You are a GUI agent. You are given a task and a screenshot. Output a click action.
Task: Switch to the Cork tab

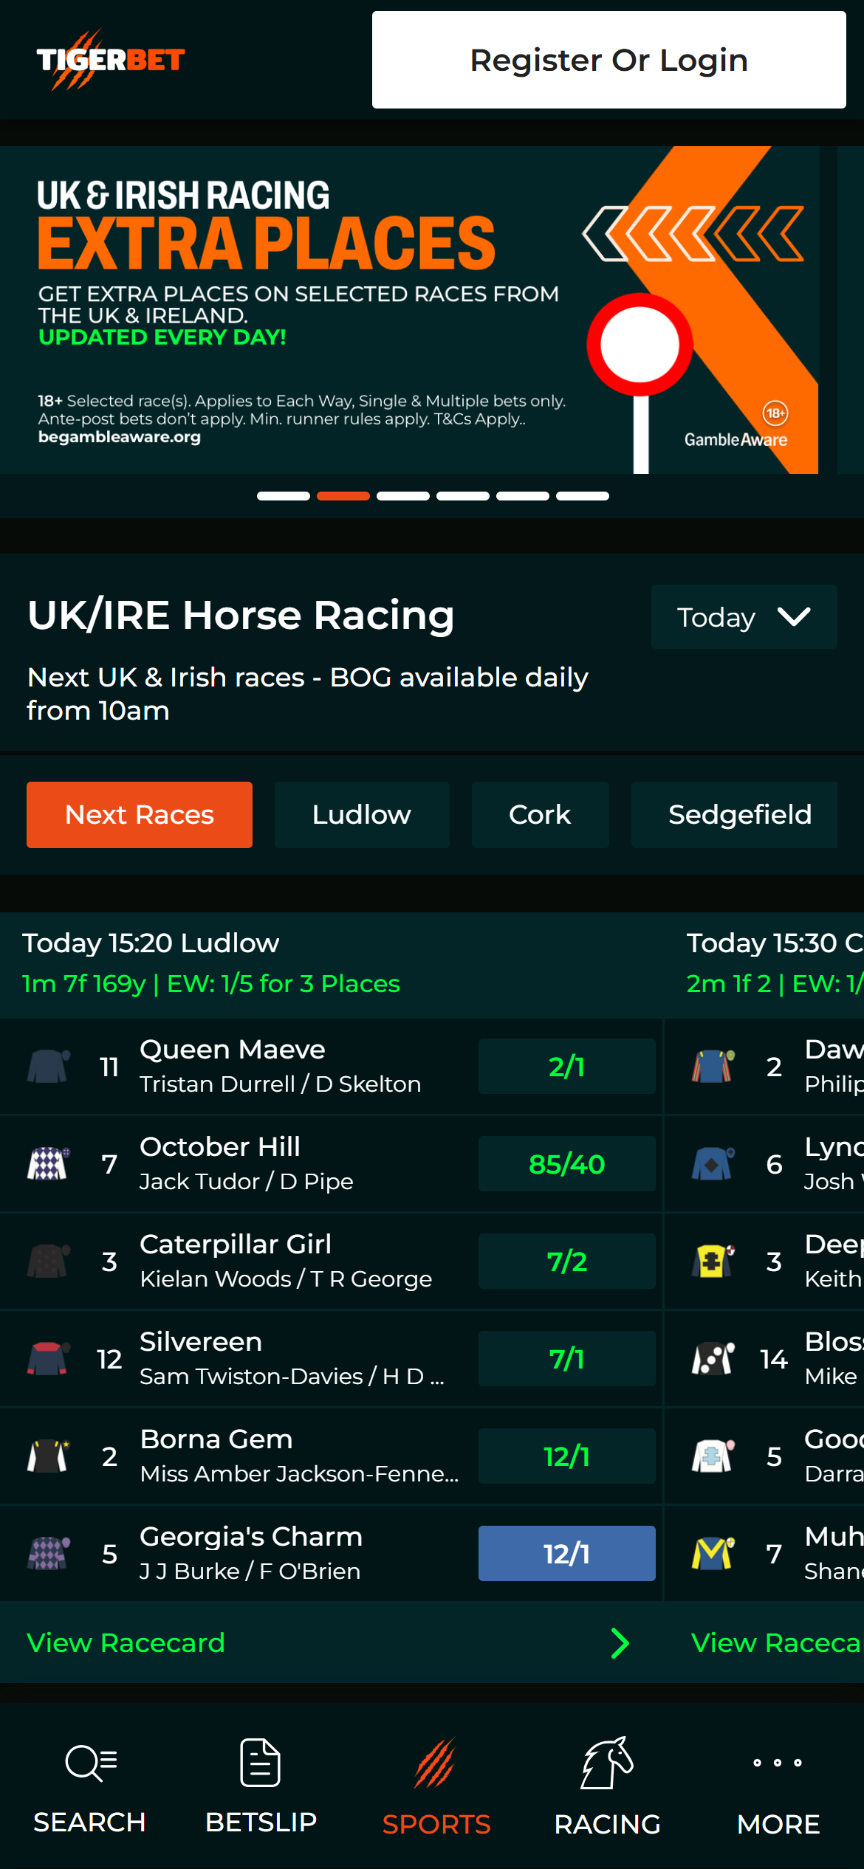point(540,815)
